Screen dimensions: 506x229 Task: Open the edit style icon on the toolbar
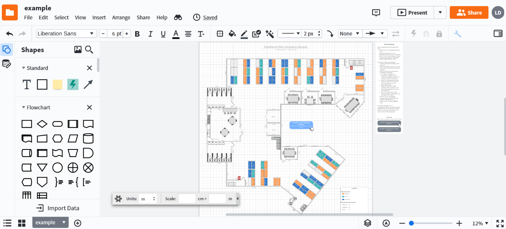point(256,33)
